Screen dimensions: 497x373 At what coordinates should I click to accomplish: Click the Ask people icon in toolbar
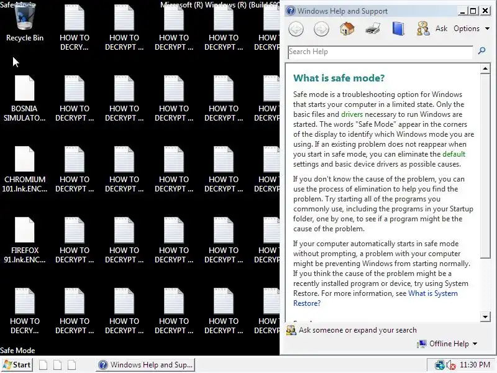423,29
